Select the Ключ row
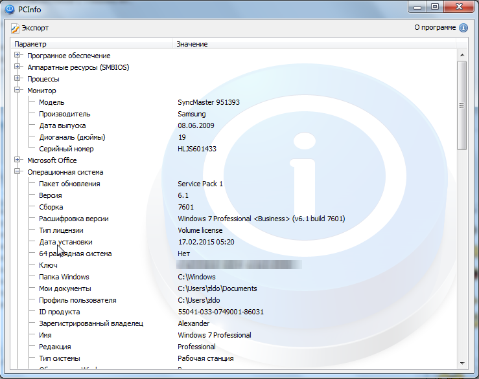 [x=48, y=265]
